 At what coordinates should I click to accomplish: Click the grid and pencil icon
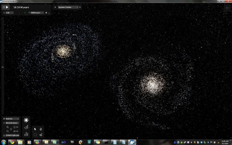(26, 127)
